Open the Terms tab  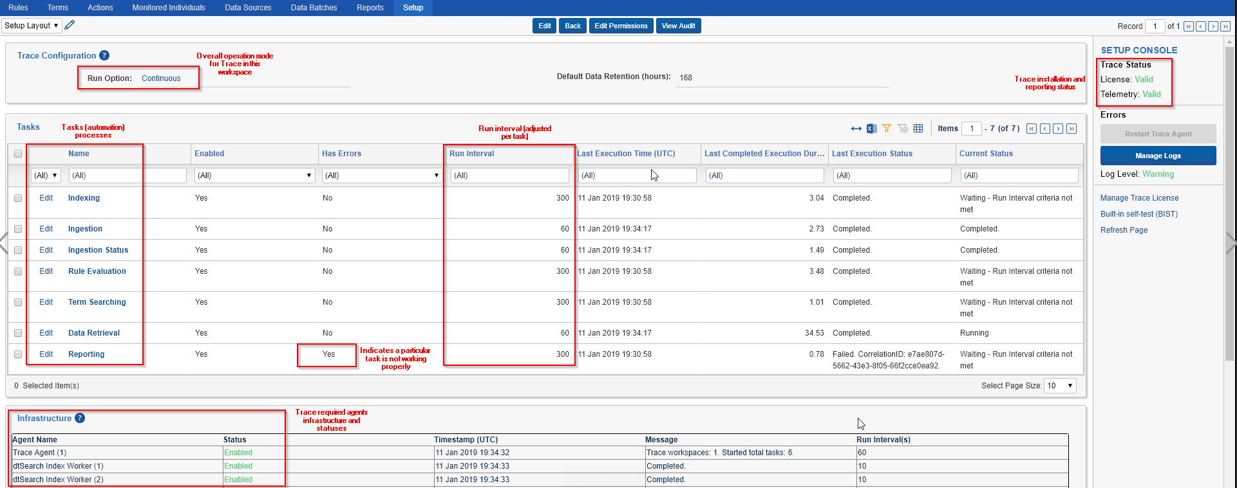58,8
